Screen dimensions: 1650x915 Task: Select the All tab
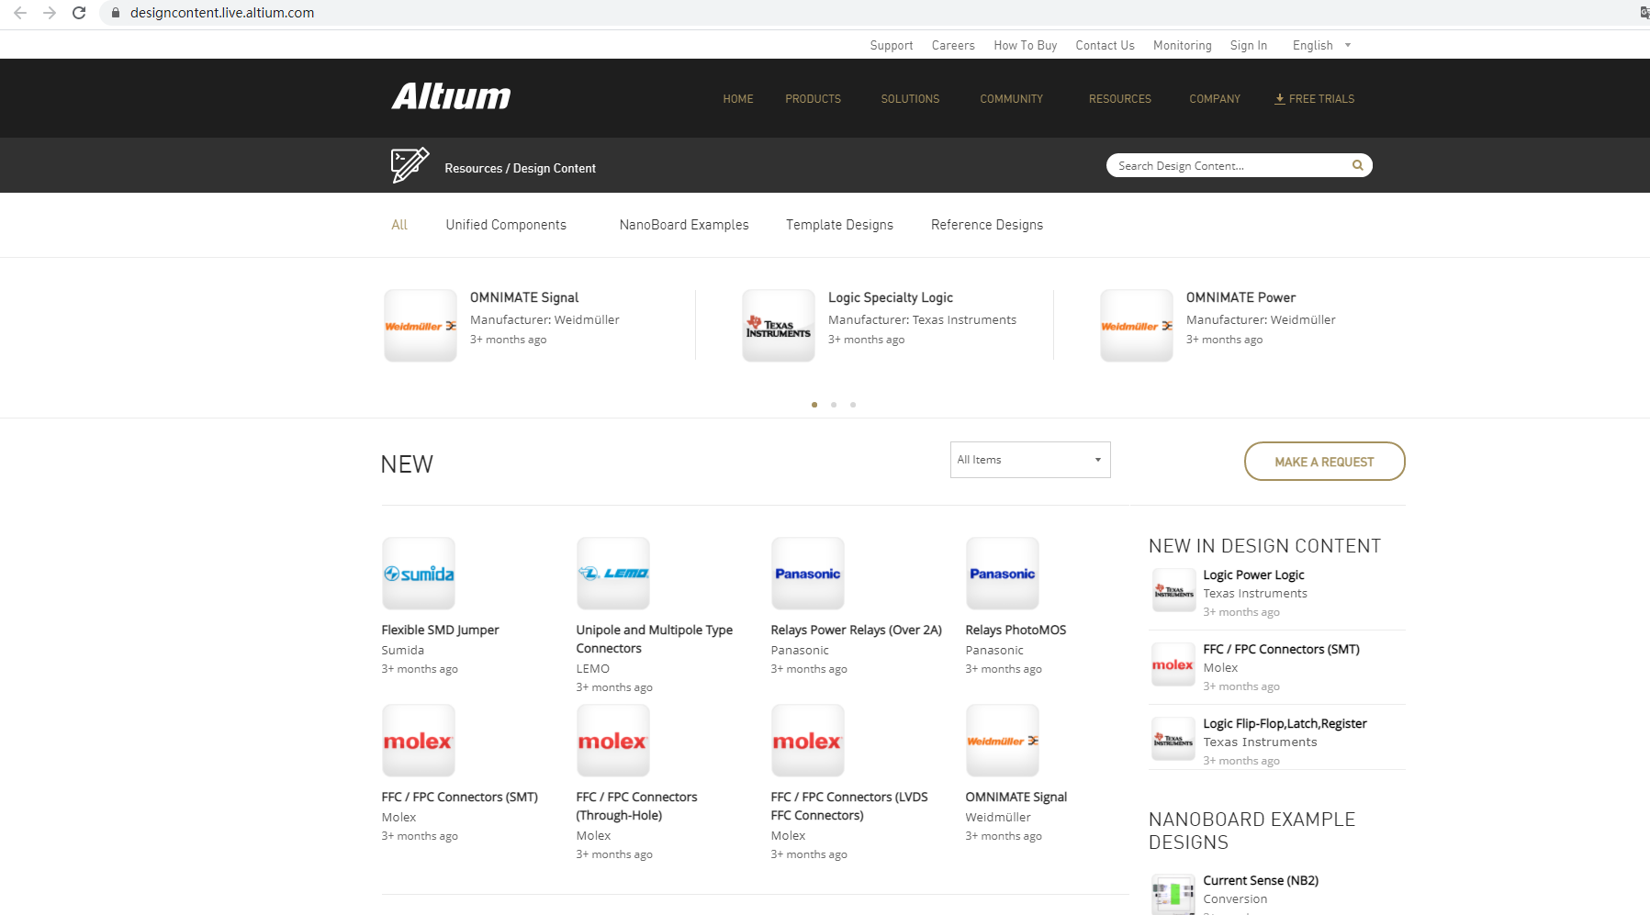tap(399, 225)
